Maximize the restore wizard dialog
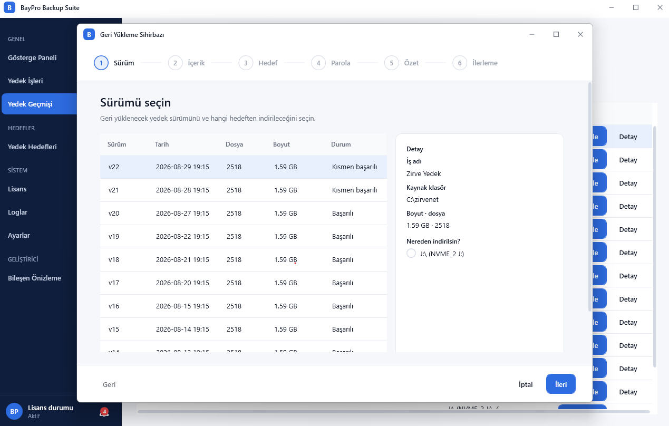The image size is (669, 426). click(x=556, y=34)
